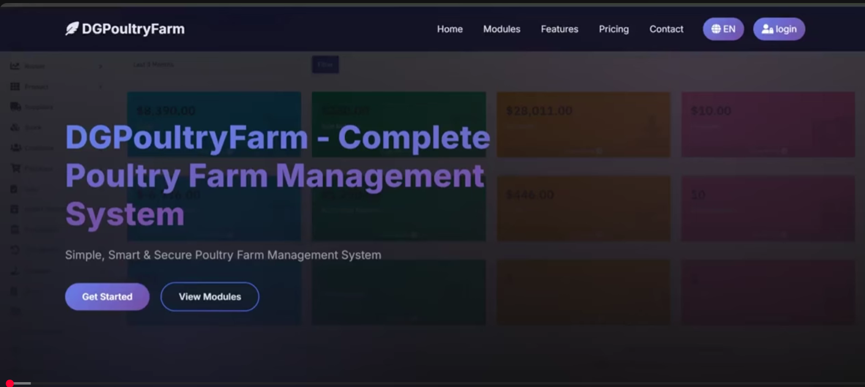
Task: Click the shopping cart icon in the sidebar
Action: (15, 168)
